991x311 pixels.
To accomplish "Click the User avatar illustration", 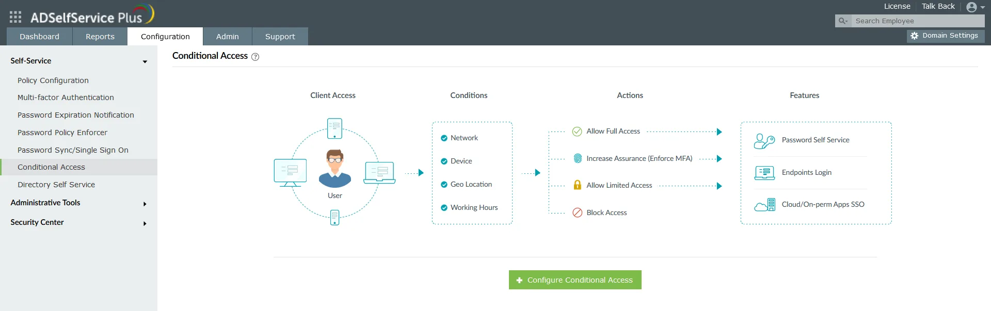I will pyautogui.click(x=335, y=168).
